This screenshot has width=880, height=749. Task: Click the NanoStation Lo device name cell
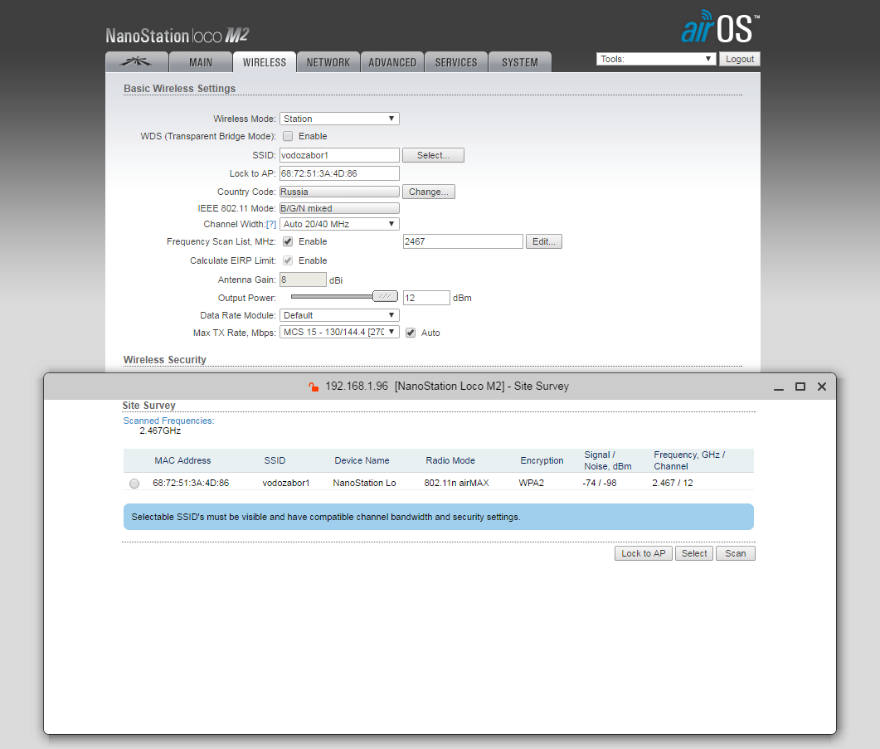(x=364, y=483)
